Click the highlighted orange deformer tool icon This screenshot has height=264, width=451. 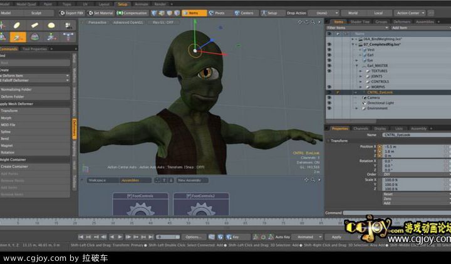18,37
